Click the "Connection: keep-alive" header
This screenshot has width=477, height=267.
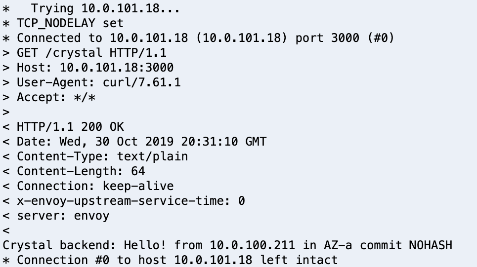pos(95,186)
